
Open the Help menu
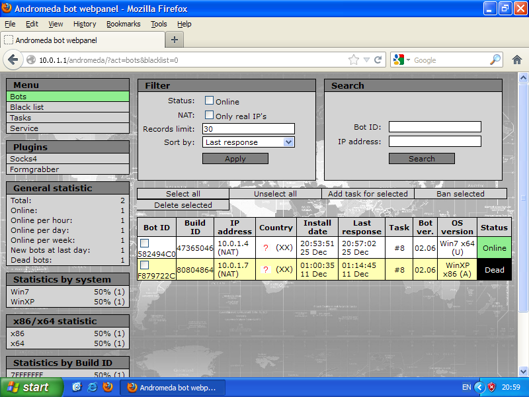pos(184,24)
